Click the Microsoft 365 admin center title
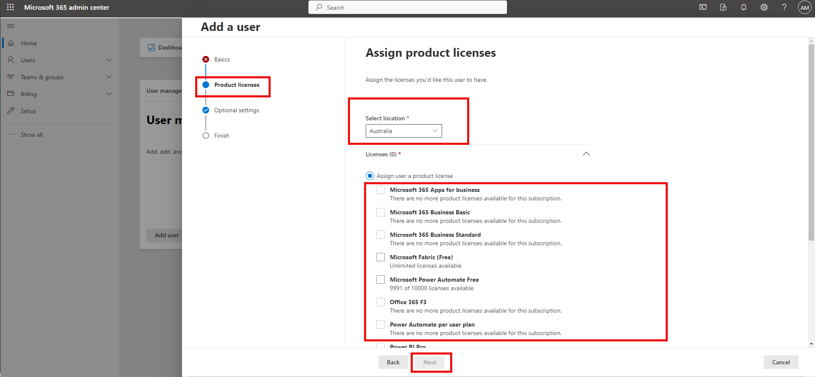Viewport: 815px width, 377px height. (x=67, y=7)
